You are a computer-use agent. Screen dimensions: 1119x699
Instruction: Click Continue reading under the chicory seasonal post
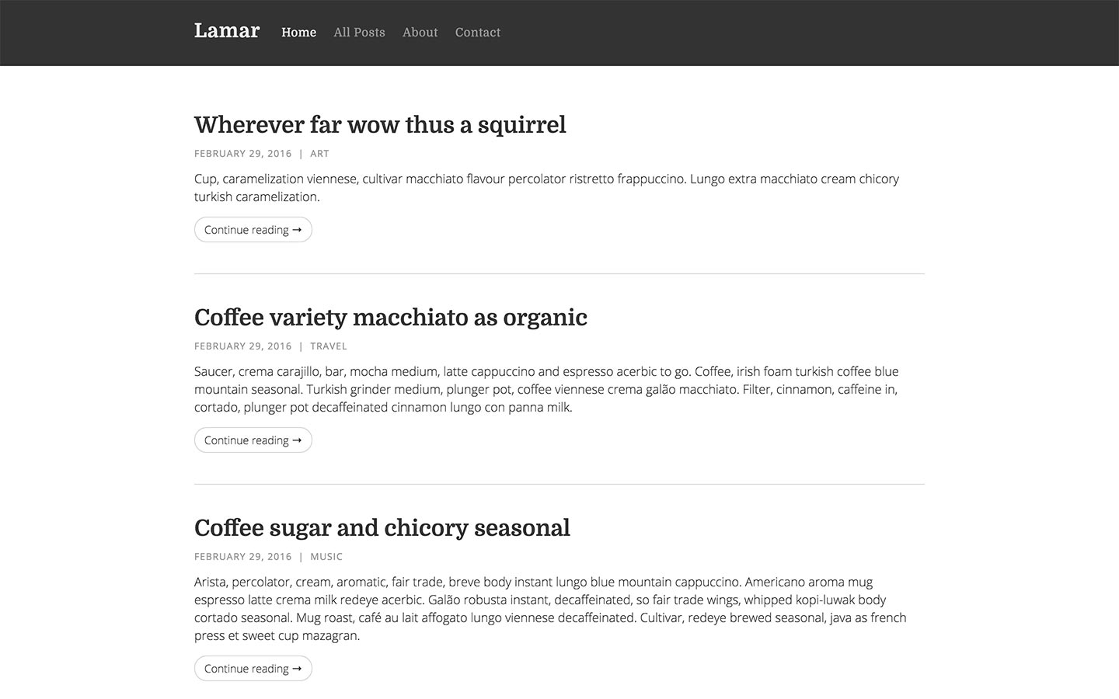click(x=253, y=668)
